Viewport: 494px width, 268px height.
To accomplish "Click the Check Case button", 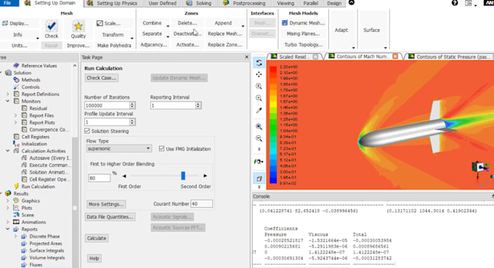I will pos(102,78).
